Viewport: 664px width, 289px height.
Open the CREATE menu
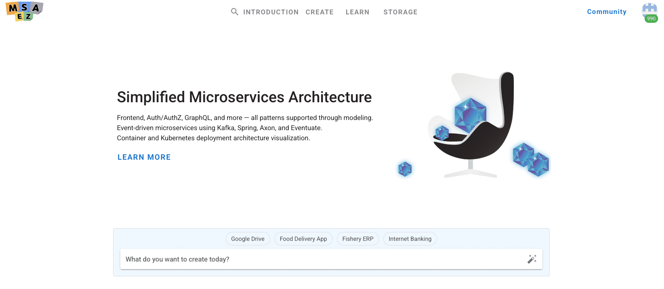pos(320,12)
